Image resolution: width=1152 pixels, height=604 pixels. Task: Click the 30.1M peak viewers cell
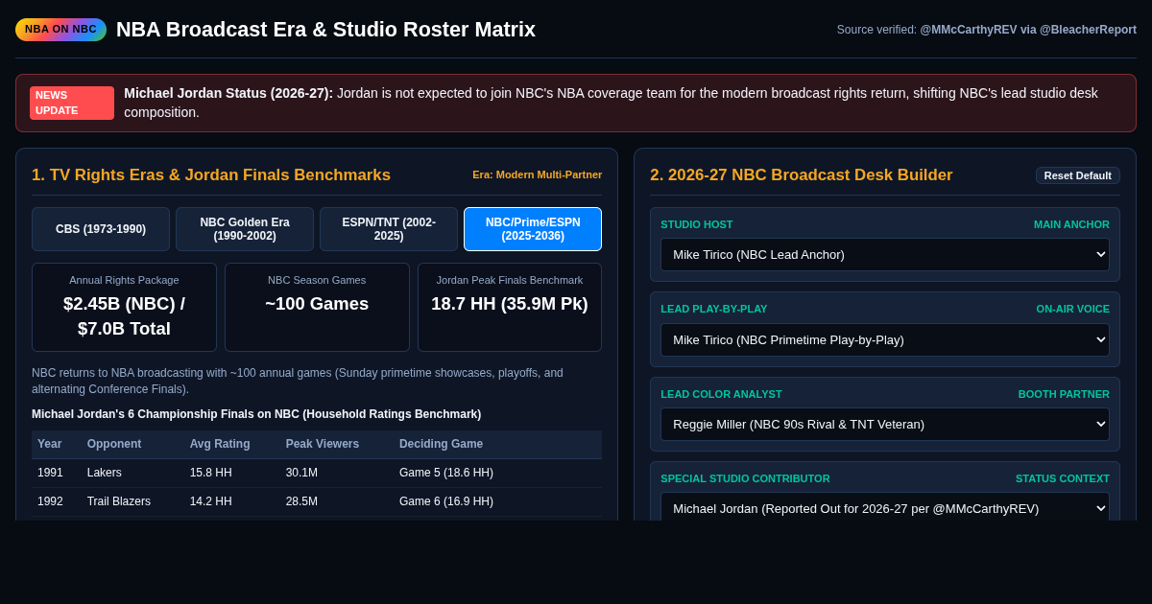301,473
